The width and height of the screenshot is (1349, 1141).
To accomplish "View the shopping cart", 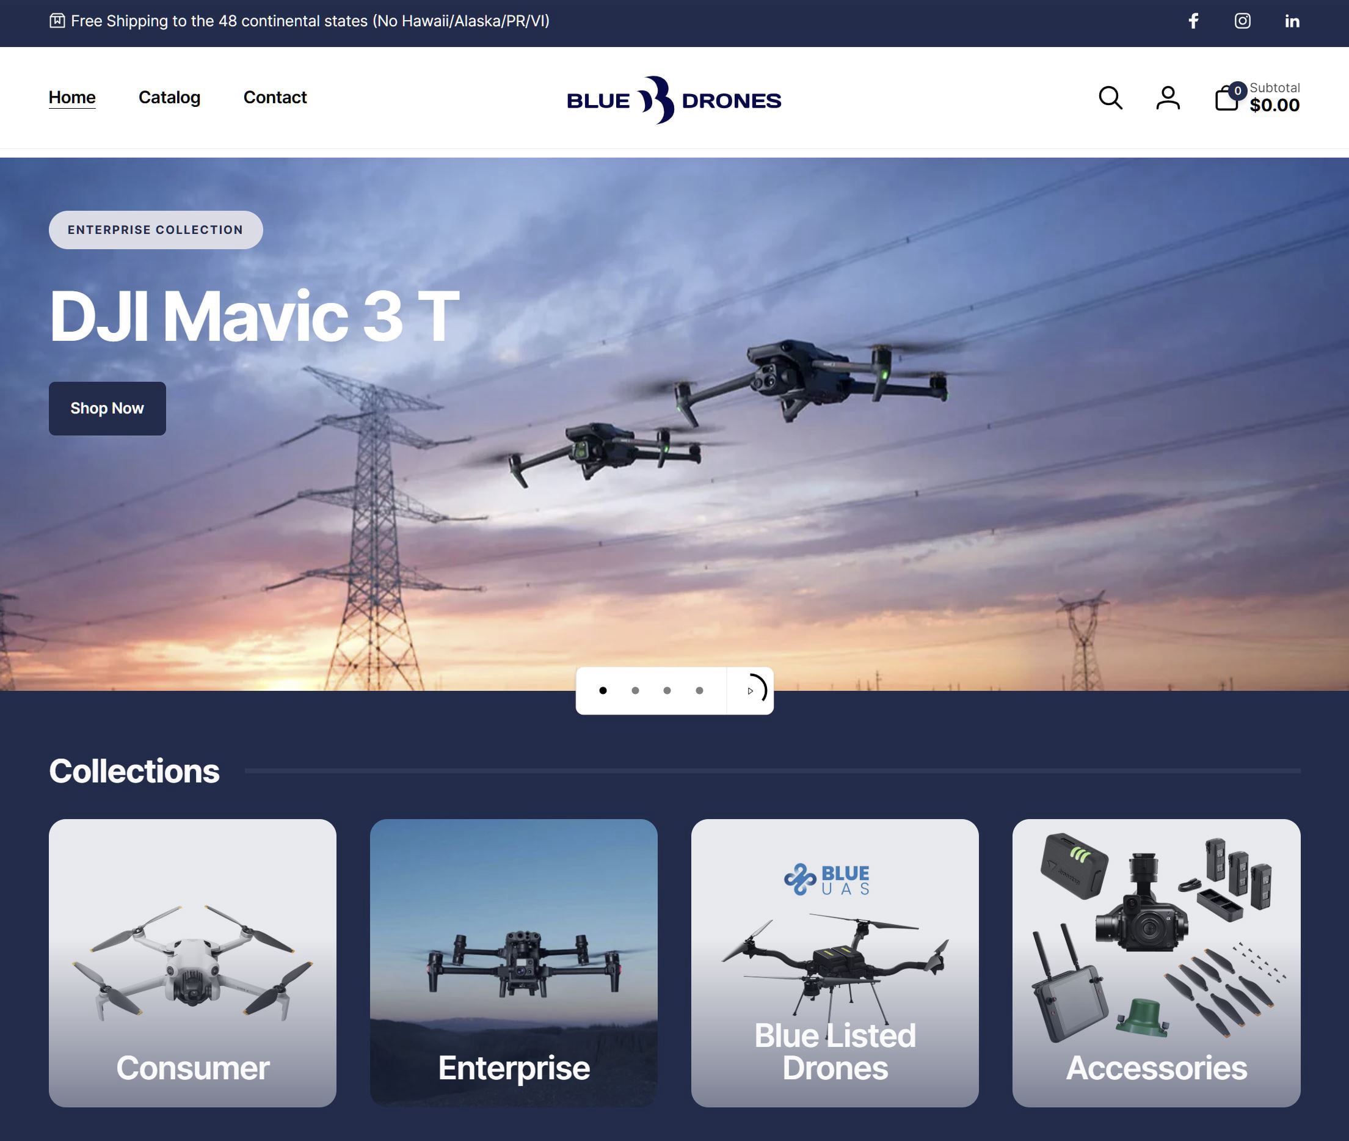I will pos(1226,98).
